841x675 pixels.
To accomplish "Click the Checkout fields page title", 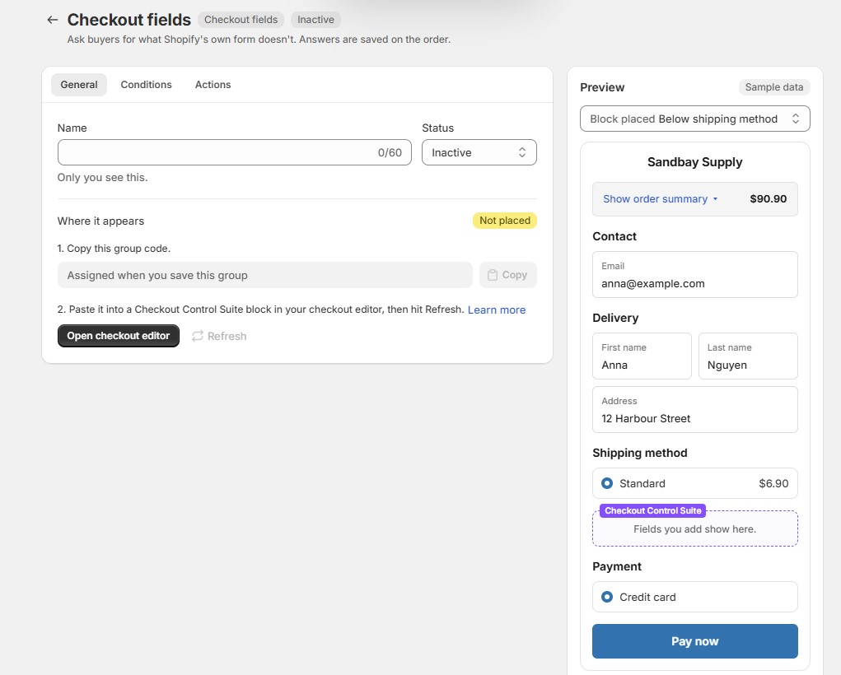I will pyautogui.click(x=128, y=20).
